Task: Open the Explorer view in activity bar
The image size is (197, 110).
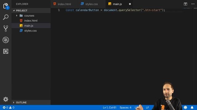Action: tap(6, 6)
